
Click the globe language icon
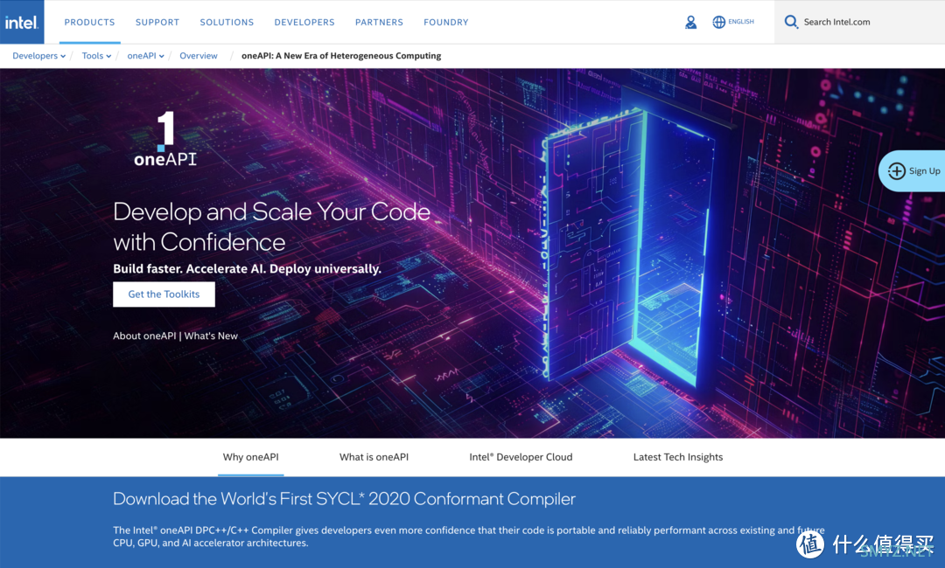[x=719, y=22]
